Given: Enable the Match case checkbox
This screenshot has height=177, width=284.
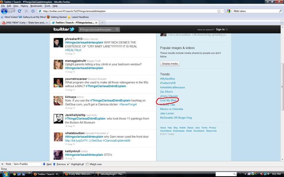Looking at the screenshot, I should point(87,164).
